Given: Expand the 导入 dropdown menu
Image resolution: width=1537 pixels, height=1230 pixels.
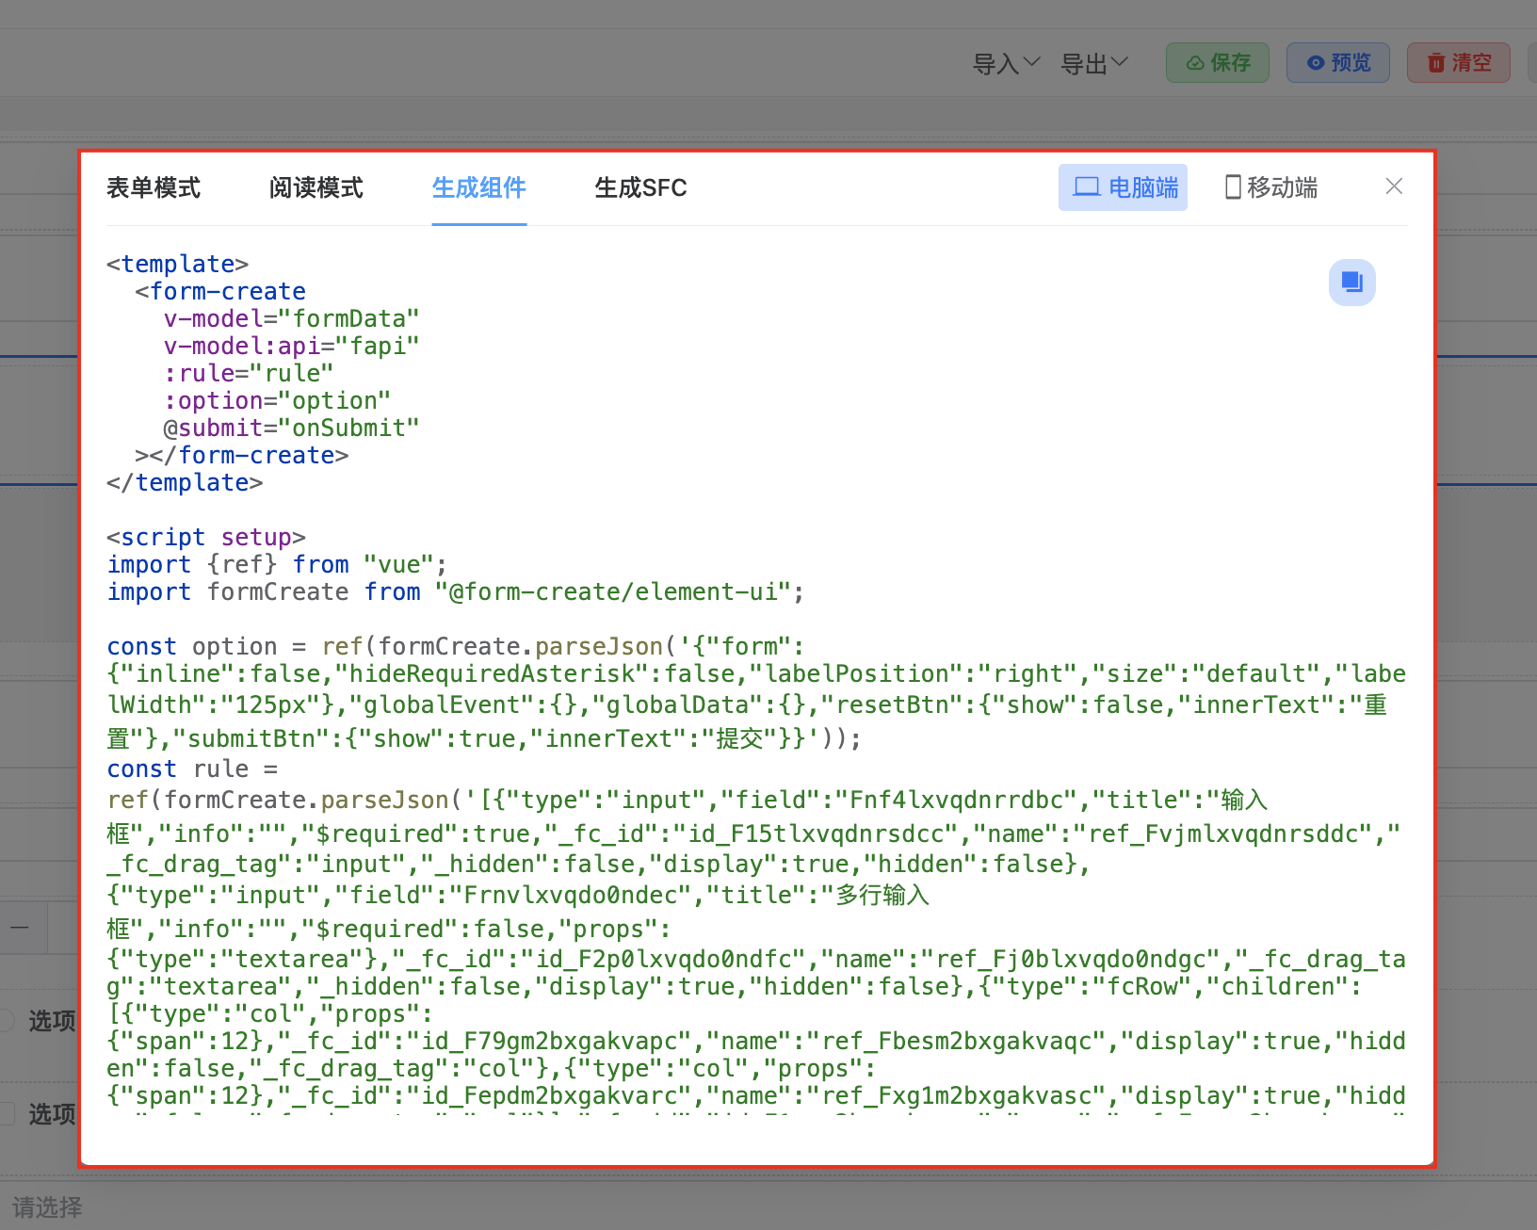Looking at the screenshot, I should pos(1006,63).
